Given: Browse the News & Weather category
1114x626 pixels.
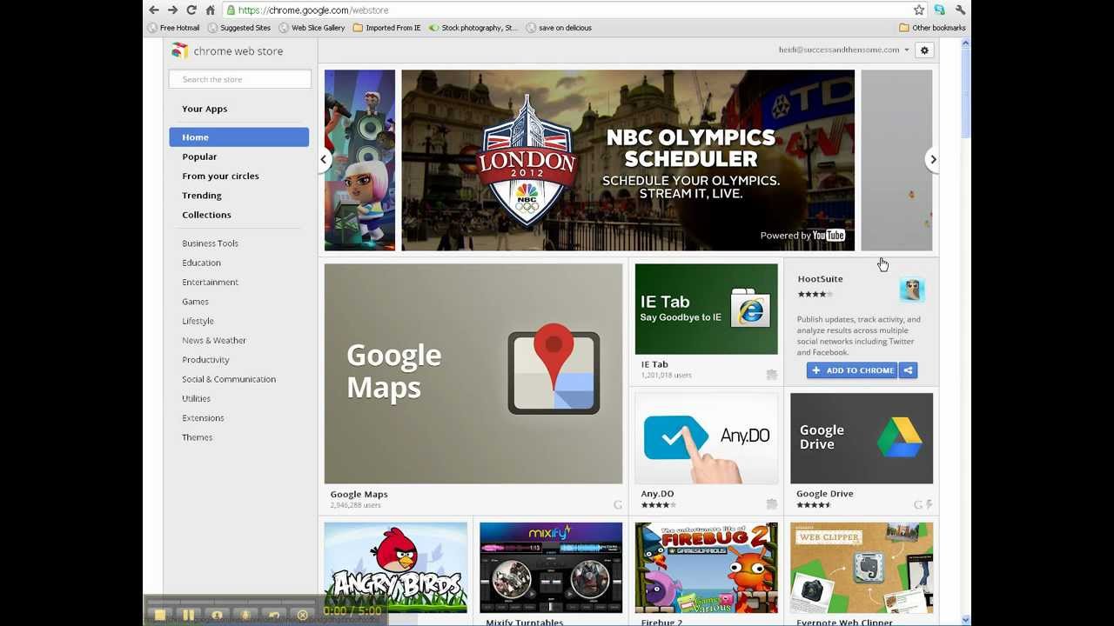Looking at the screenshot, I should pyautogui.click(x=214, y=340).
